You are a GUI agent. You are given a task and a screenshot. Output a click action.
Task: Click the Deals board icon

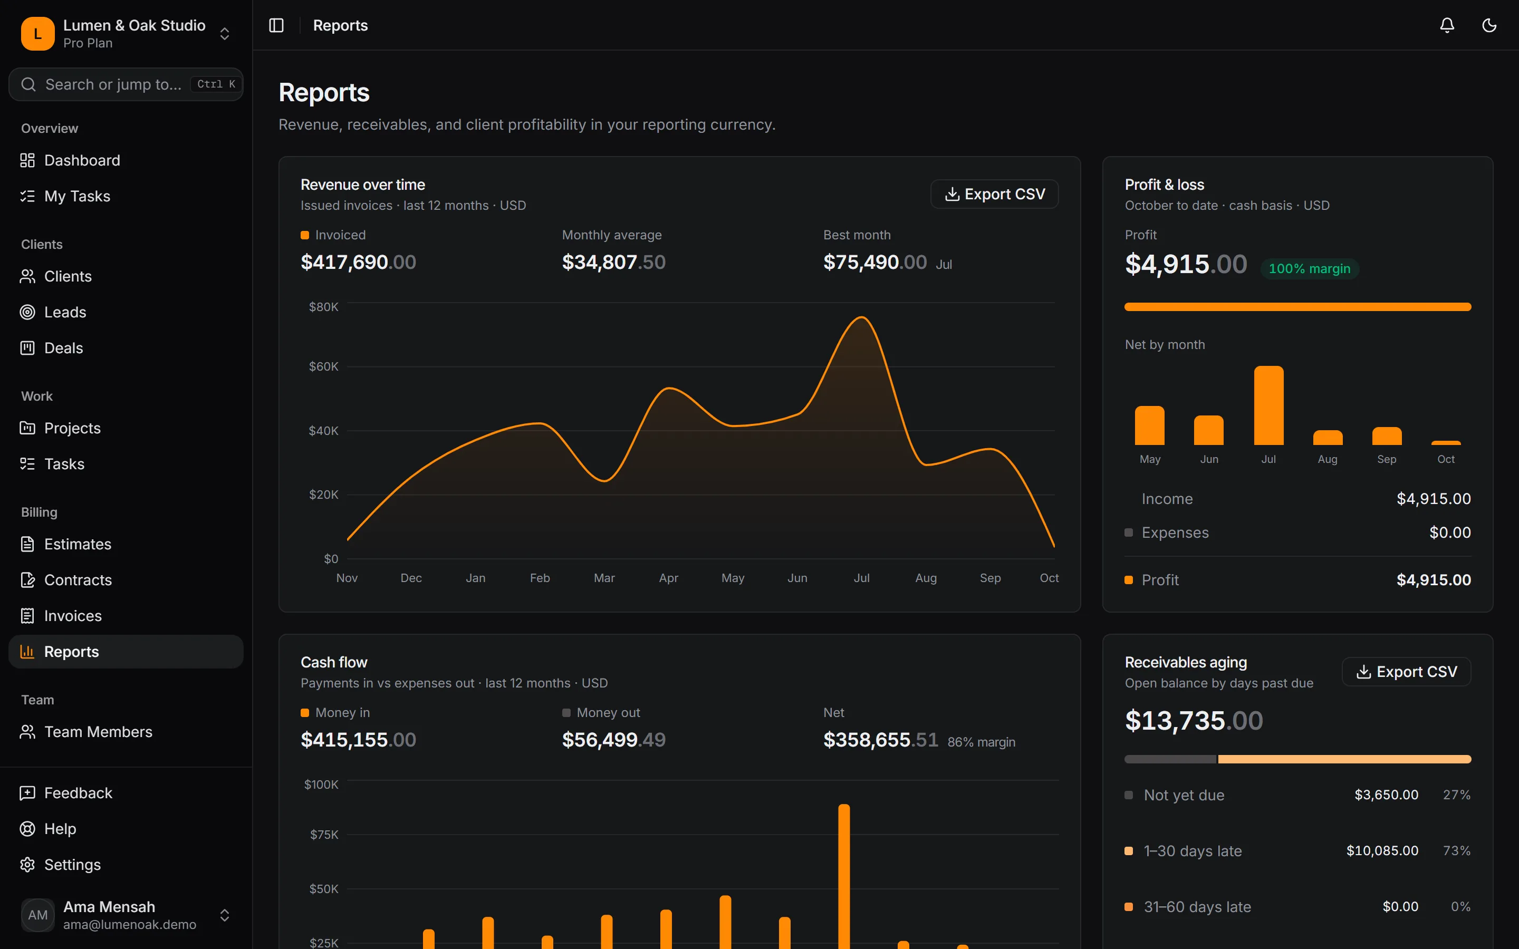pos(27,348)
